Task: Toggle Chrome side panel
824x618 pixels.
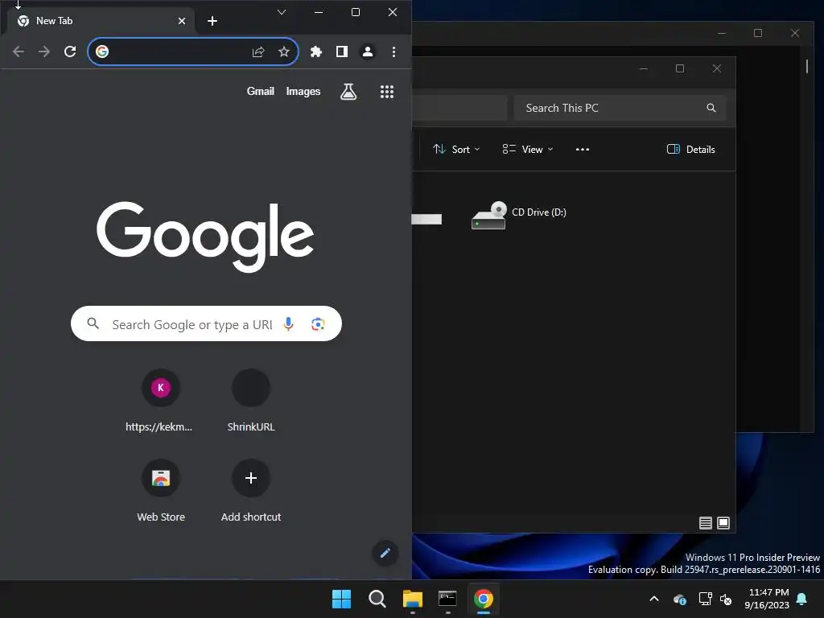Action: click(341, 51)
